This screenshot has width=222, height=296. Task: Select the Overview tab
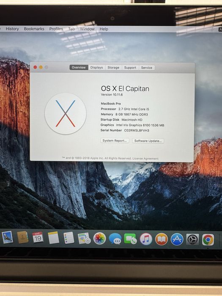79,67
